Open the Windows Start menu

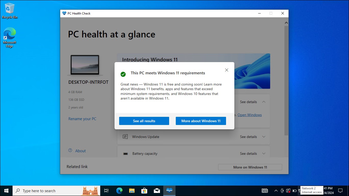(6, 191)
